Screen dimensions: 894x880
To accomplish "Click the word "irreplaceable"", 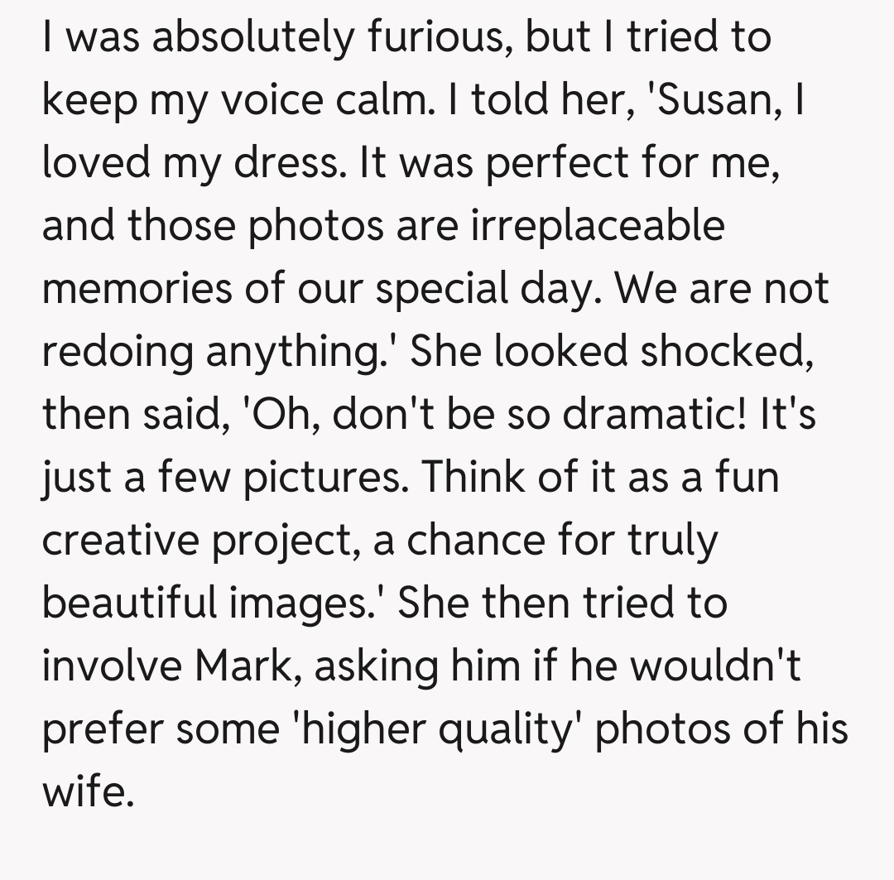I will tap(598, 226).
